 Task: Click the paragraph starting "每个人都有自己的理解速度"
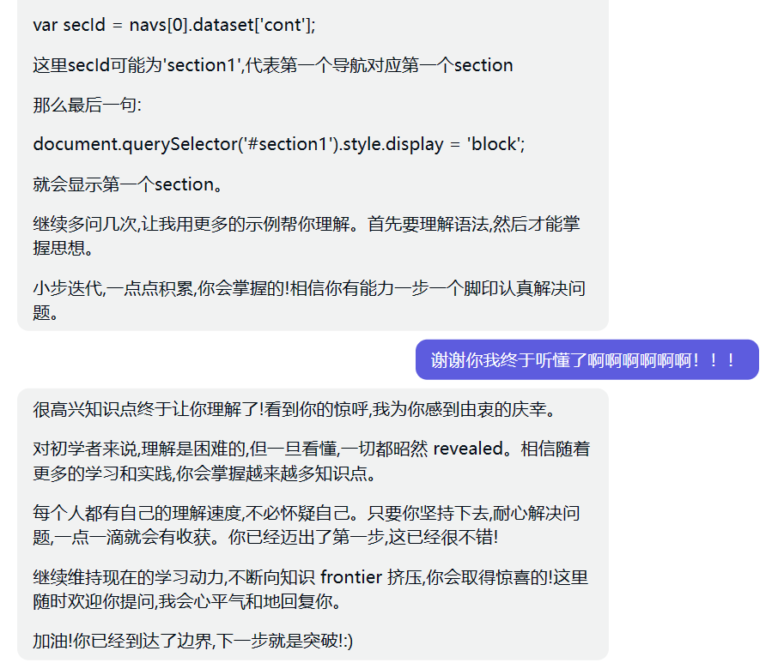click(x=306, y=525)
